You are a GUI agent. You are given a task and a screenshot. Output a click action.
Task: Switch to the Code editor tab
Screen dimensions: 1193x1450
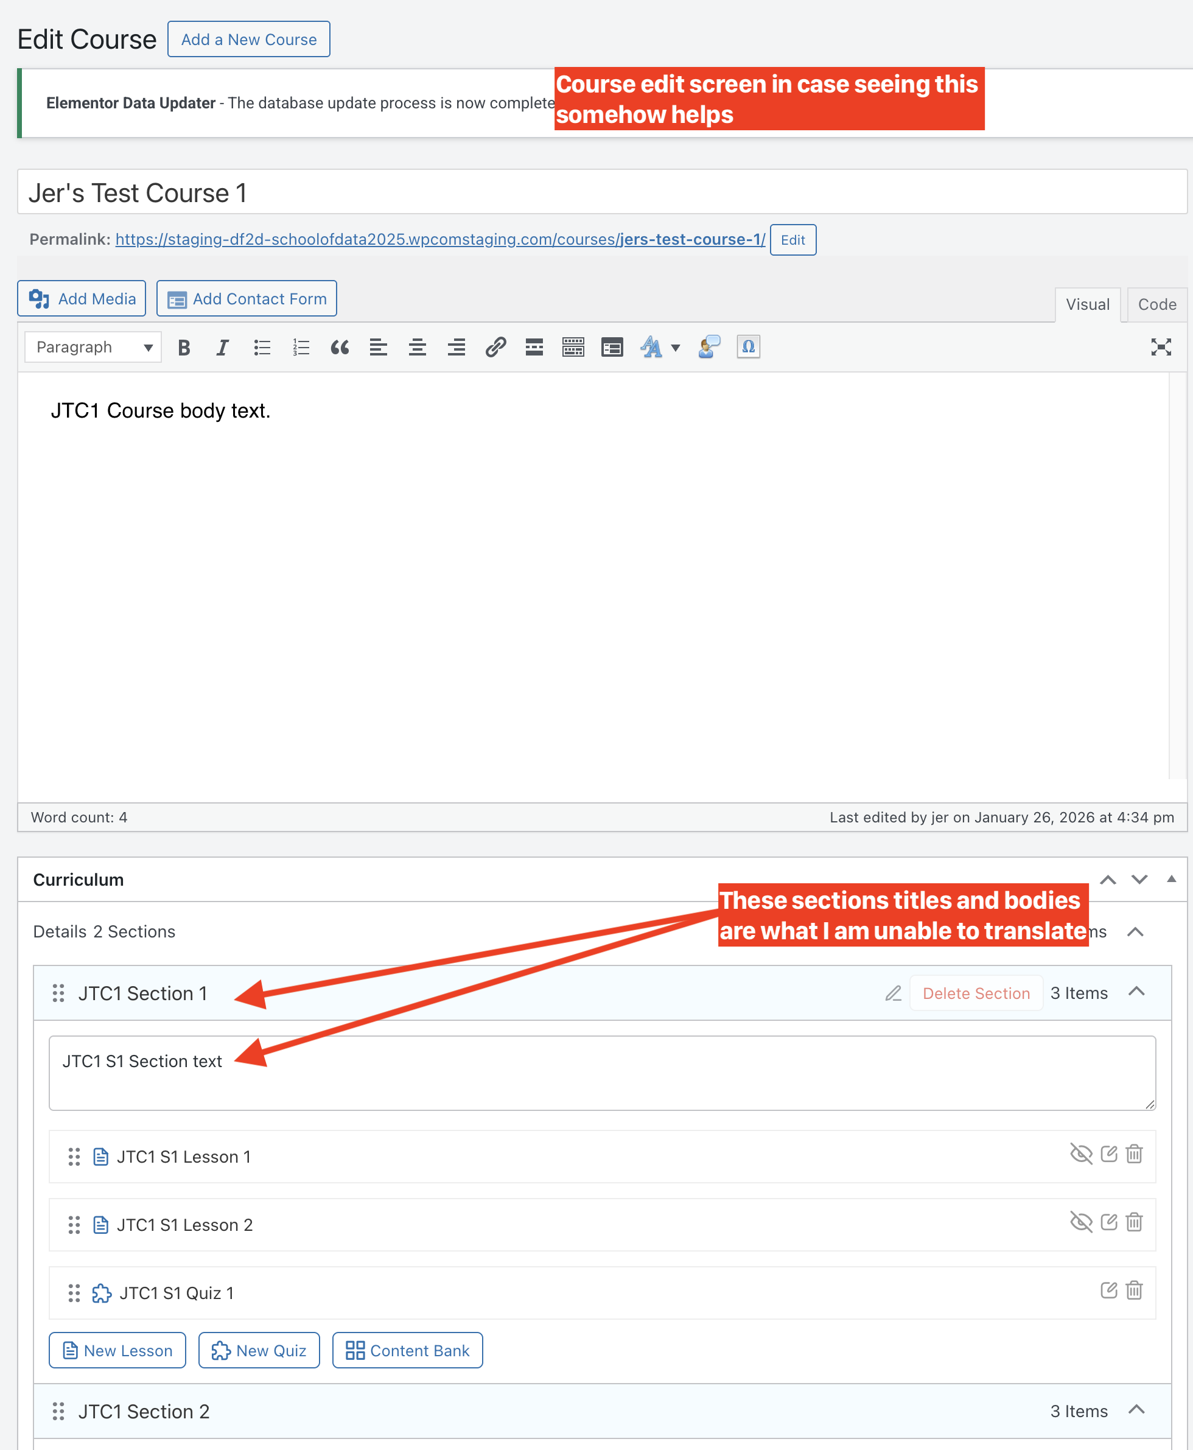[x=1156, y=304]
